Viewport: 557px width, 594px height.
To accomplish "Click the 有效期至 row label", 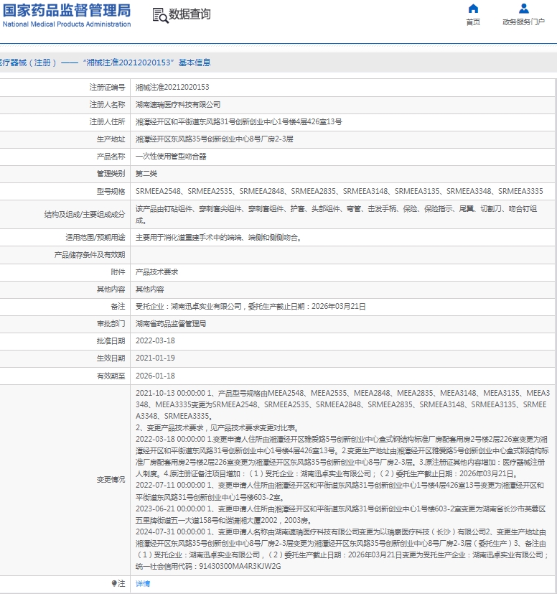I will [x=111, y=376].
